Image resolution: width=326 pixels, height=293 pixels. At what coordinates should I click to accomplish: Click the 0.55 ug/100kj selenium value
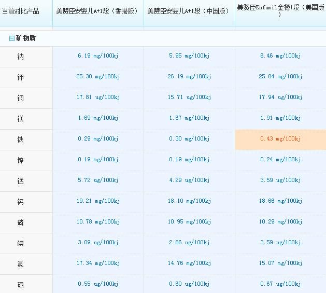[x=98, y=284]
